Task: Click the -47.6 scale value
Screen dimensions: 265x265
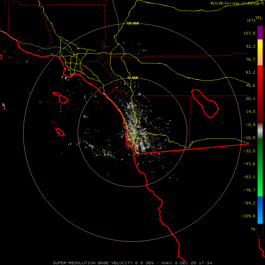Action: click(x=249, y=164)
